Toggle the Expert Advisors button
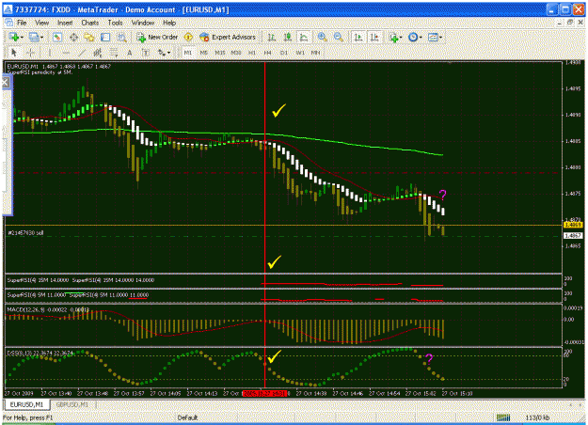 tap(228, 37)
